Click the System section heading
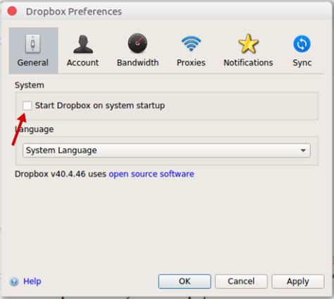 30,85
